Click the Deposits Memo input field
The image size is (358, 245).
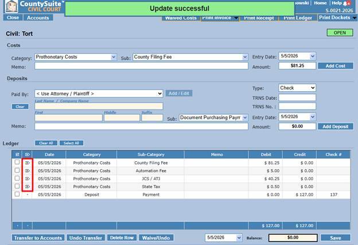pyautogui.click(x=141, y=126)
